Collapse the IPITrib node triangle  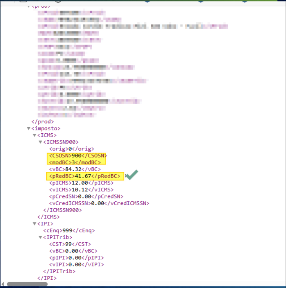(x=40, y=237)
